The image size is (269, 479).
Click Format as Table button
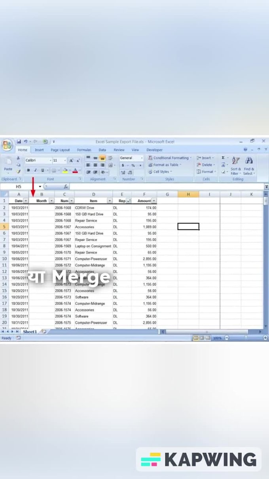click(x=165, y=165)
